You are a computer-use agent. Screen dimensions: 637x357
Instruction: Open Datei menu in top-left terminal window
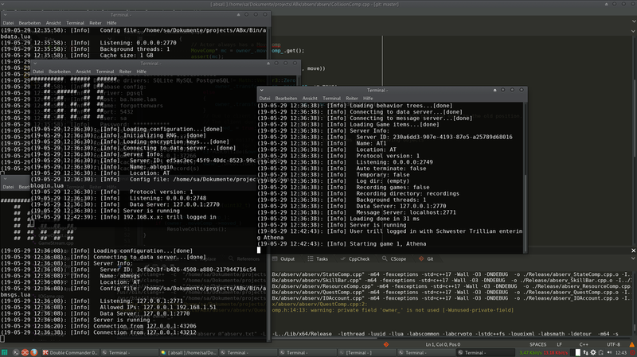pos(8,23)
